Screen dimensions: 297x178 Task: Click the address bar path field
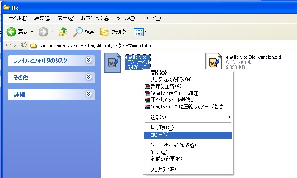point(163,46)
